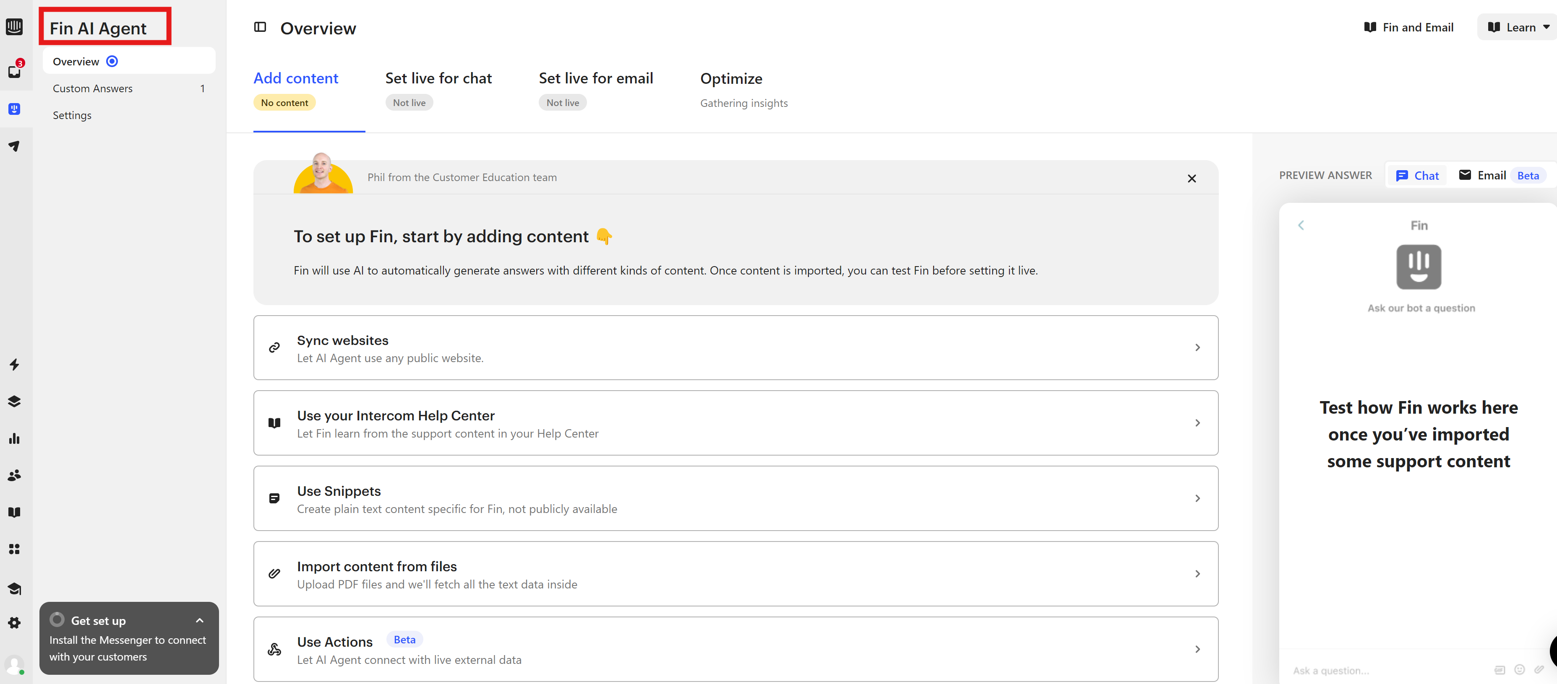Expand the Sync websites option

[x=735, y=348]
